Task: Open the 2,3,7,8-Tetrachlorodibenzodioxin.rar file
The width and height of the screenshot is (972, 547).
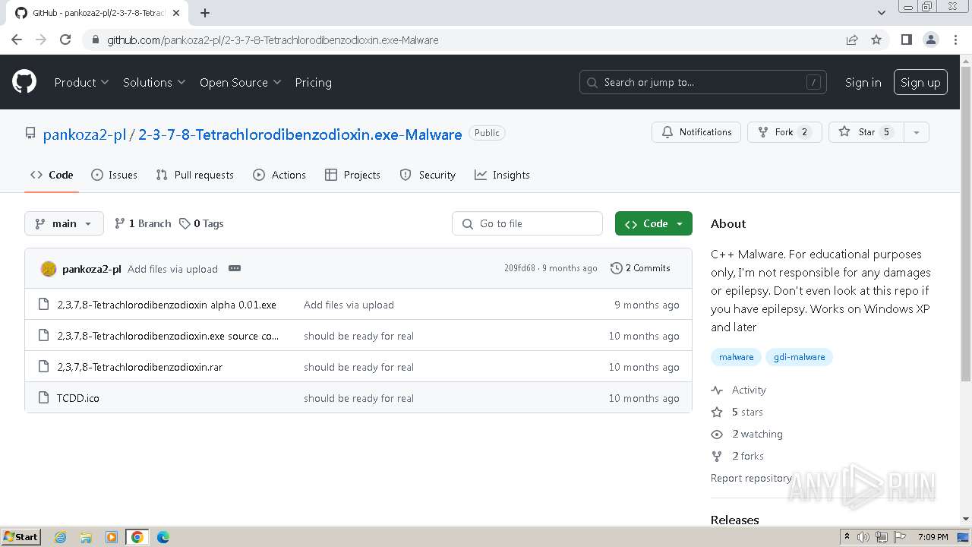Action: (x=140, y=367)
